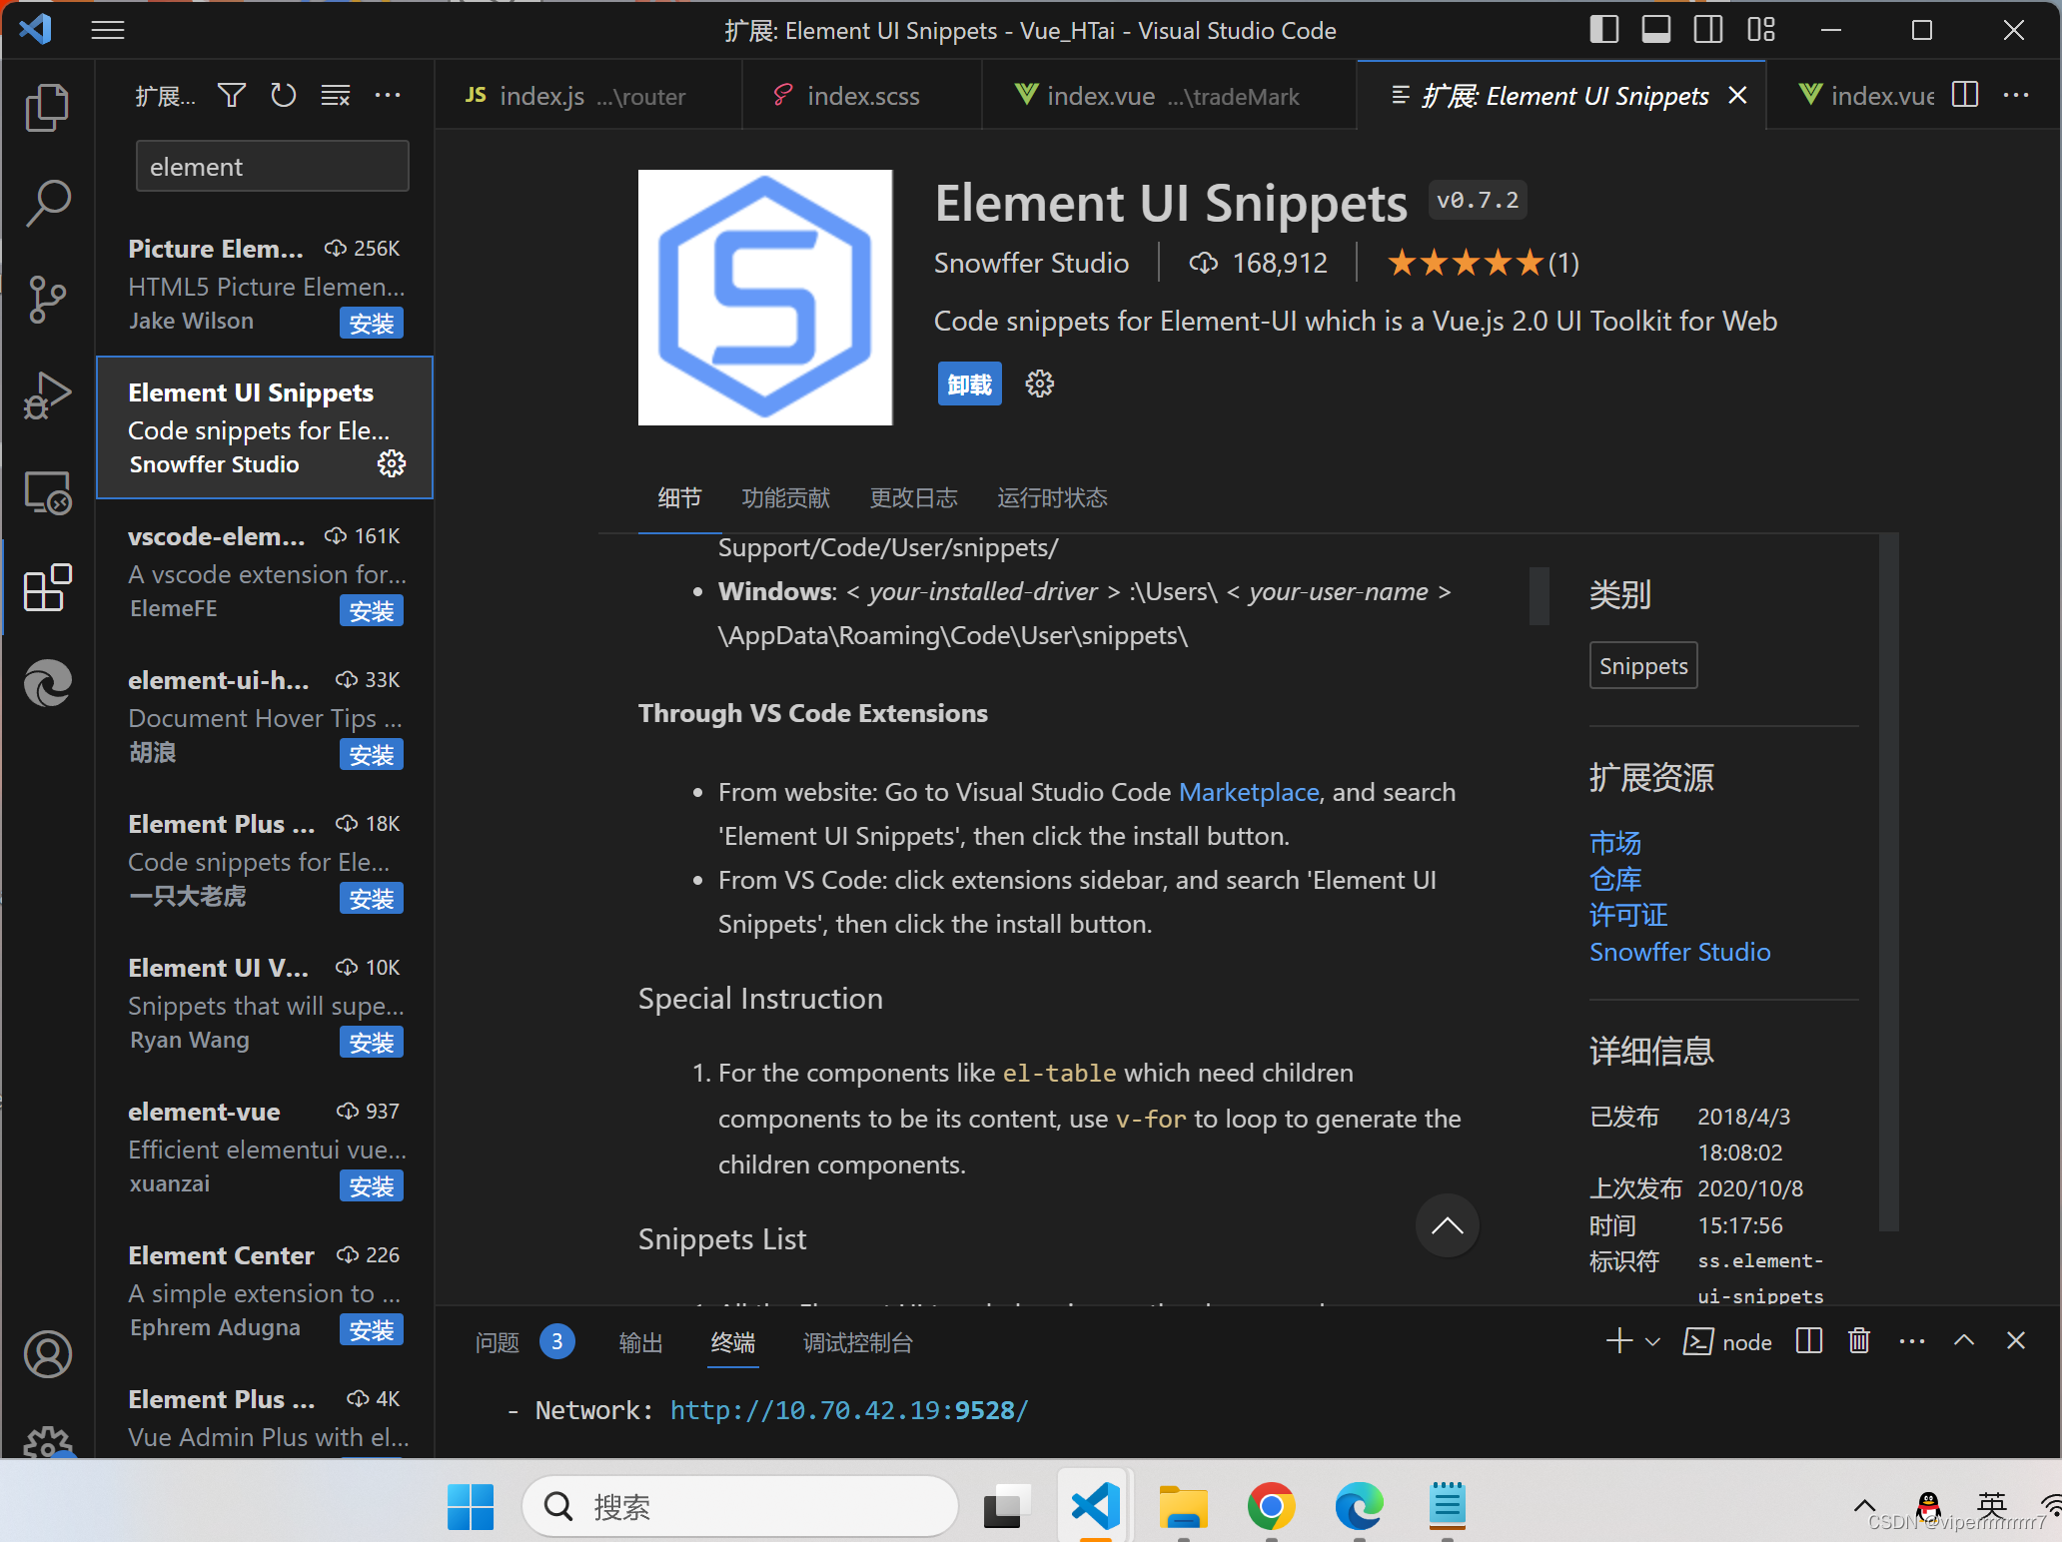Viewport: 2062px width, 1542px height.
Task: Open the Network URL in terminal
Action: click(849, 1410)
